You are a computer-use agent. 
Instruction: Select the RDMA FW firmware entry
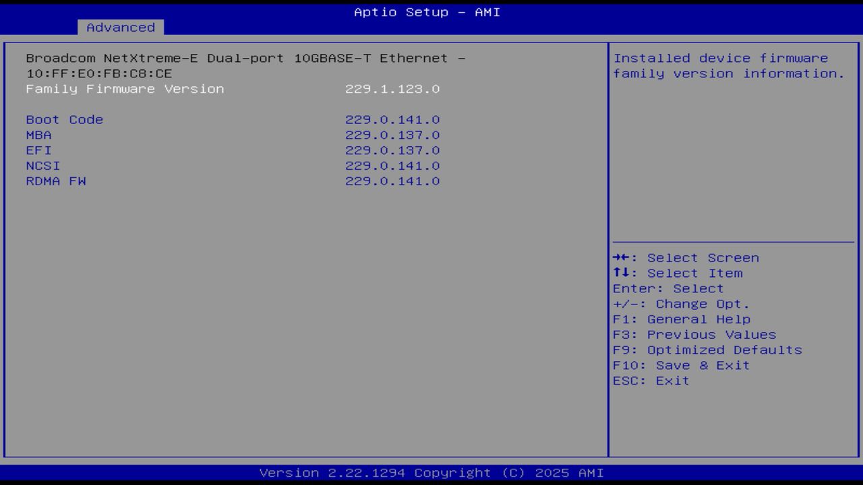[x=55, y=181]
